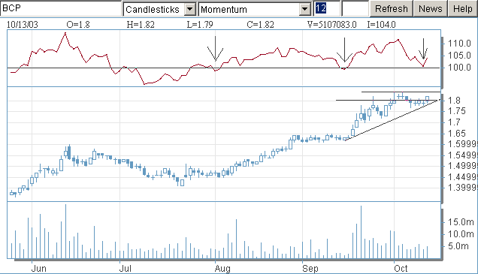Select the Momentum combo box text
The height and width of the screenshot is (274, 478).
pos(224,10)
